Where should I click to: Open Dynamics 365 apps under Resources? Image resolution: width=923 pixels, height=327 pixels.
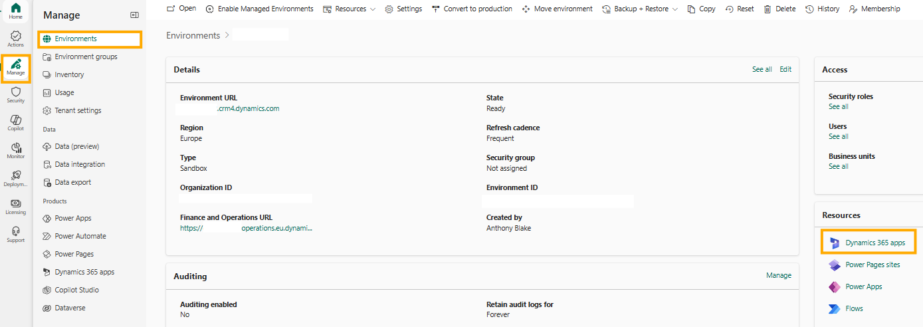pos(874,243)
